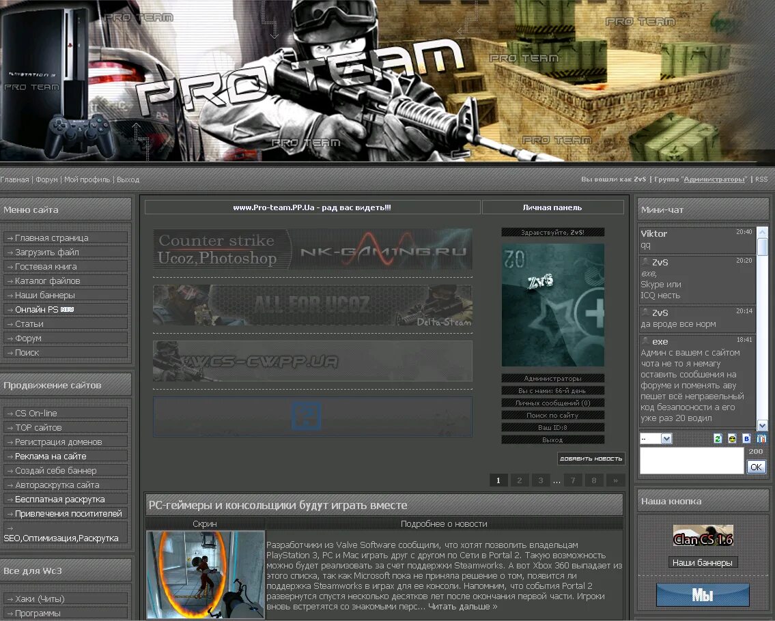Select current page 1 in pagination
Image resolution: width=775 pixels, height=621 pixels.
[498, 480]
